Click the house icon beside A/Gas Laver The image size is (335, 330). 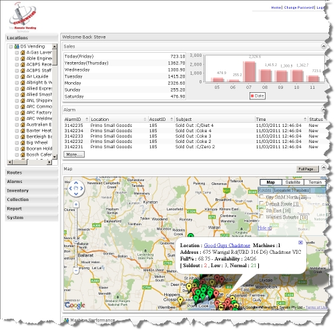point(23,53)
